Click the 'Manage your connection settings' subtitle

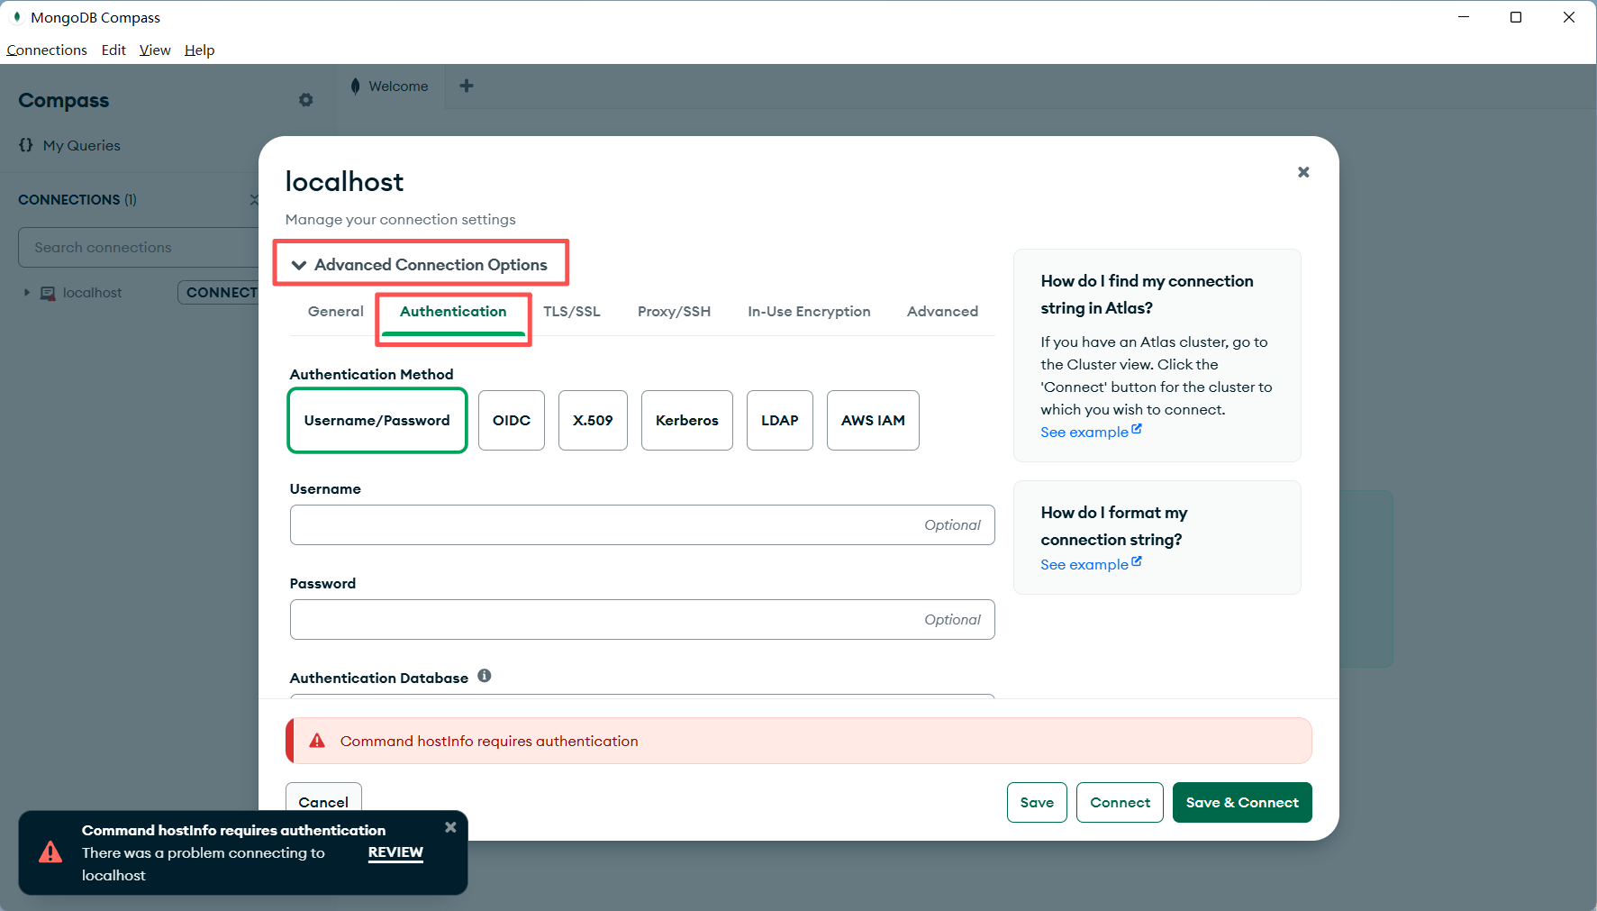pyautogui.click(x=401, y=219)
